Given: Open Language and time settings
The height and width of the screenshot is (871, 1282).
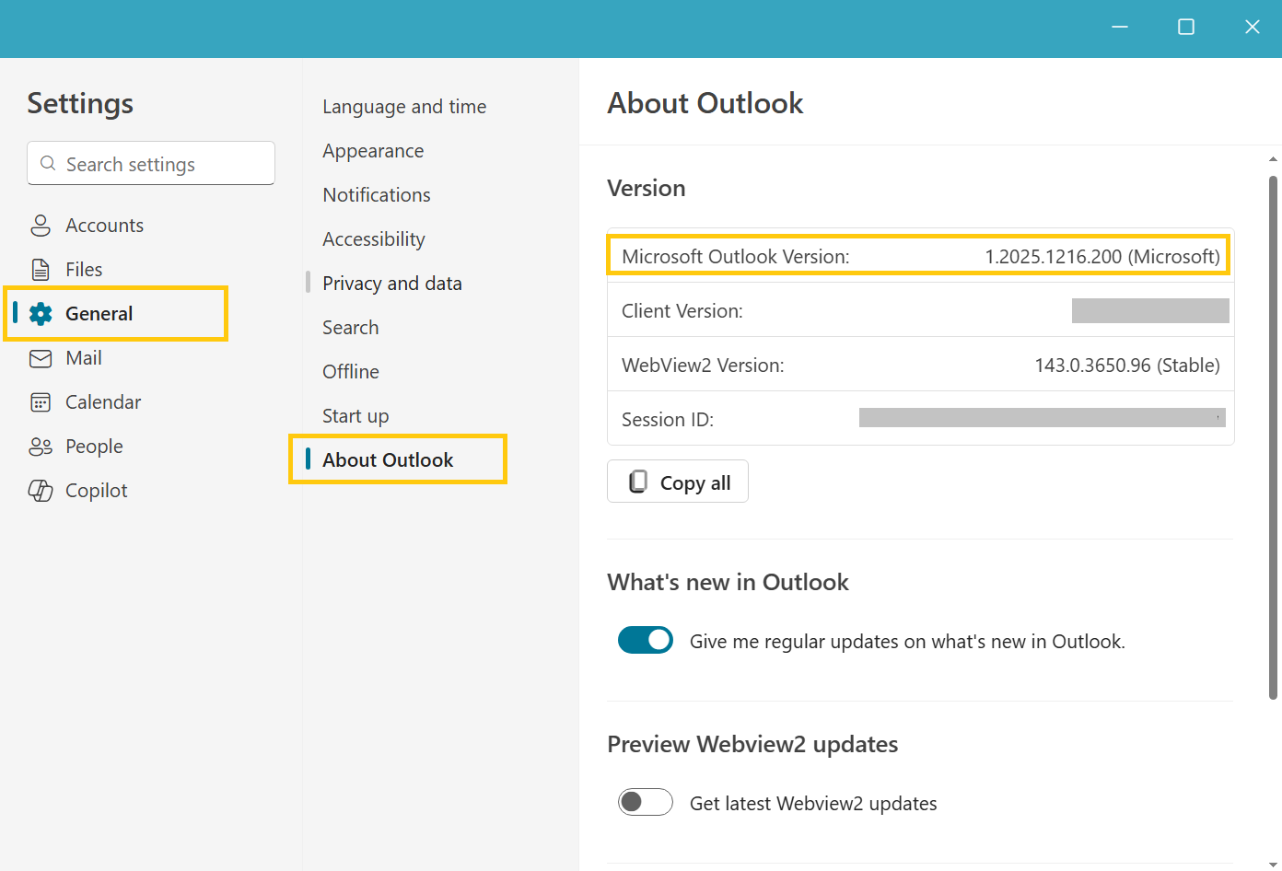Looking at the screenshot, I should (x=404, y=107).
